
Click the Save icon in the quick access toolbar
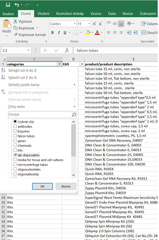tap(8, 5)
